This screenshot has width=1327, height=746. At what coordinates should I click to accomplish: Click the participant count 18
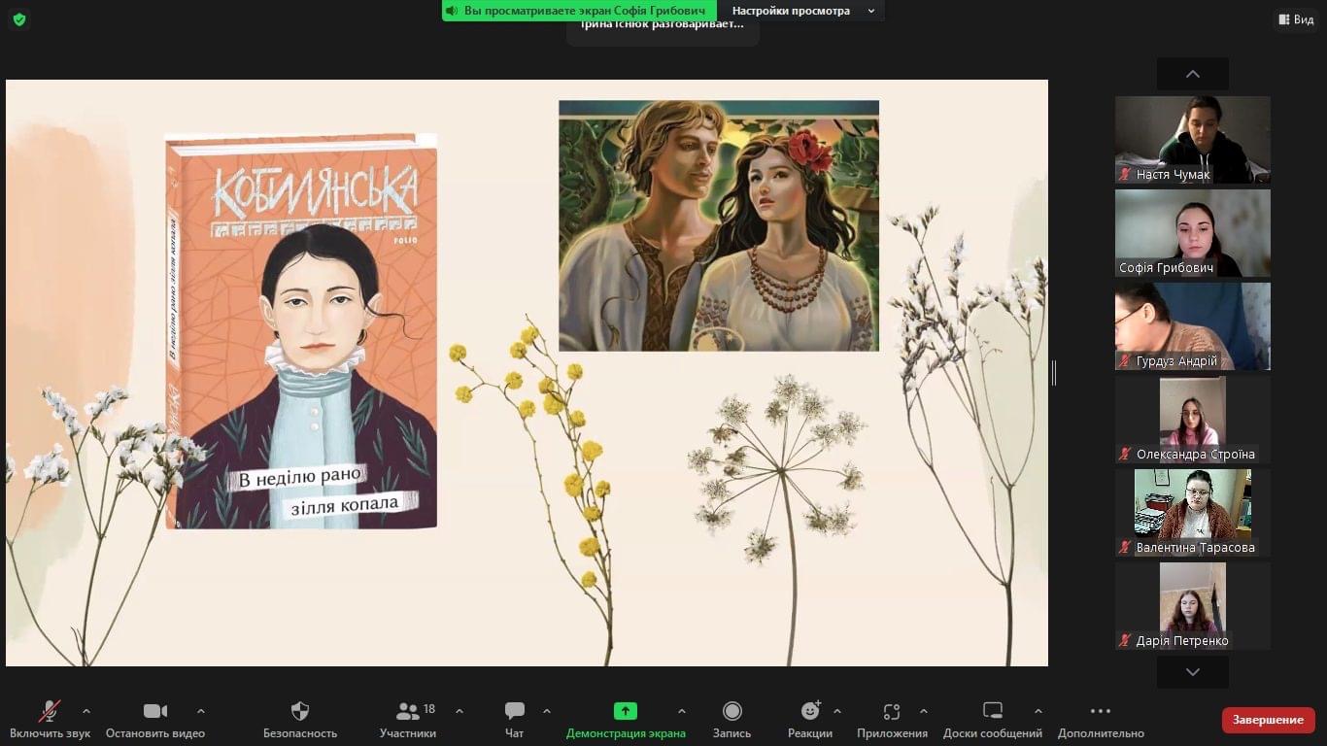tap(429, 709)
